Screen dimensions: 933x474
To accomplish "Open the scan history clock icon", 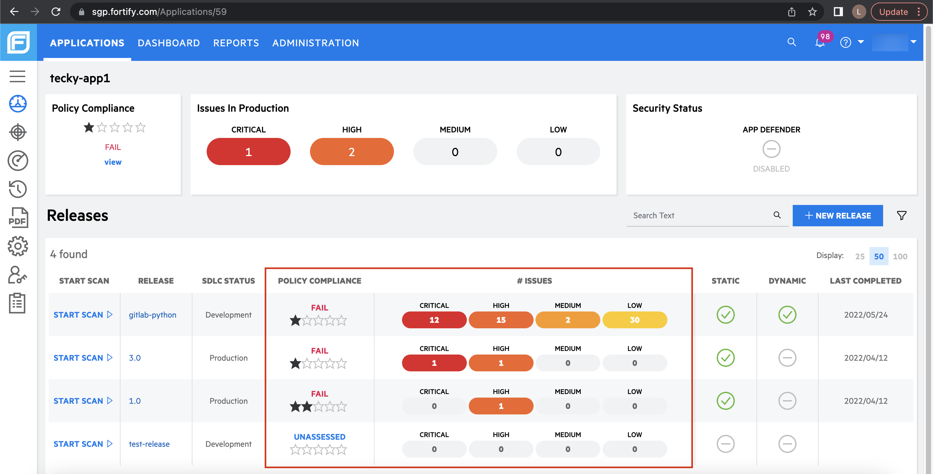I will pos(17,189).
